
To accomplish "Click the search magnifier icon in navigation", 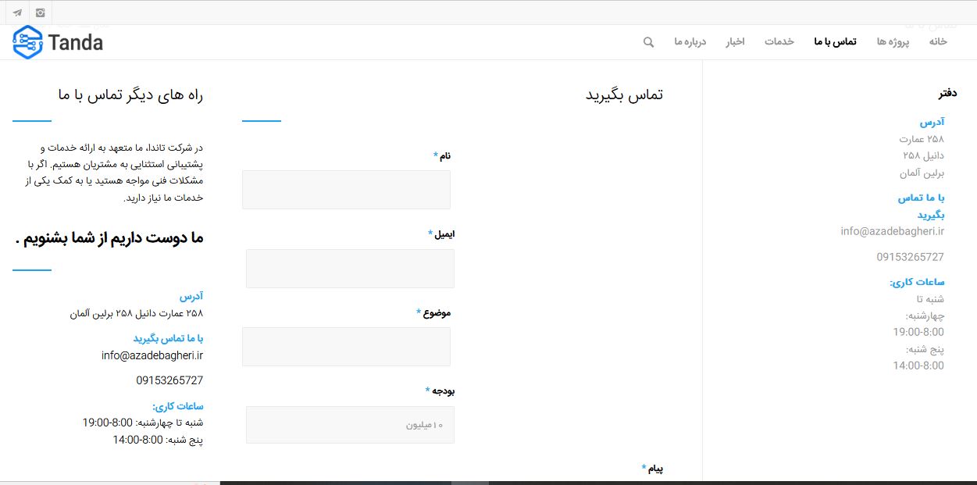I will pos(648,42).
